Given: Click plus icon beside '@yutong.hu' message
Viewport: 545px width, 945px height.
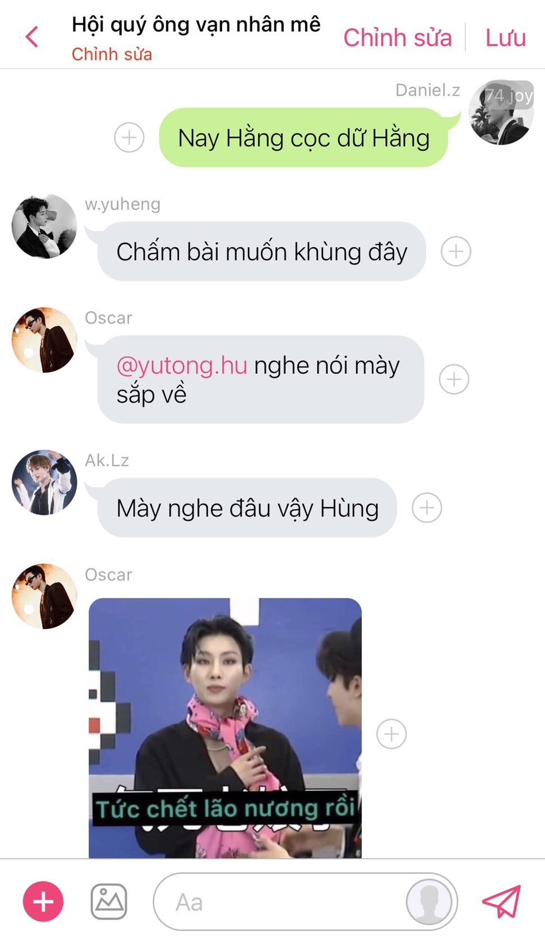Looking at the screenshot, I should pos(454,379).
